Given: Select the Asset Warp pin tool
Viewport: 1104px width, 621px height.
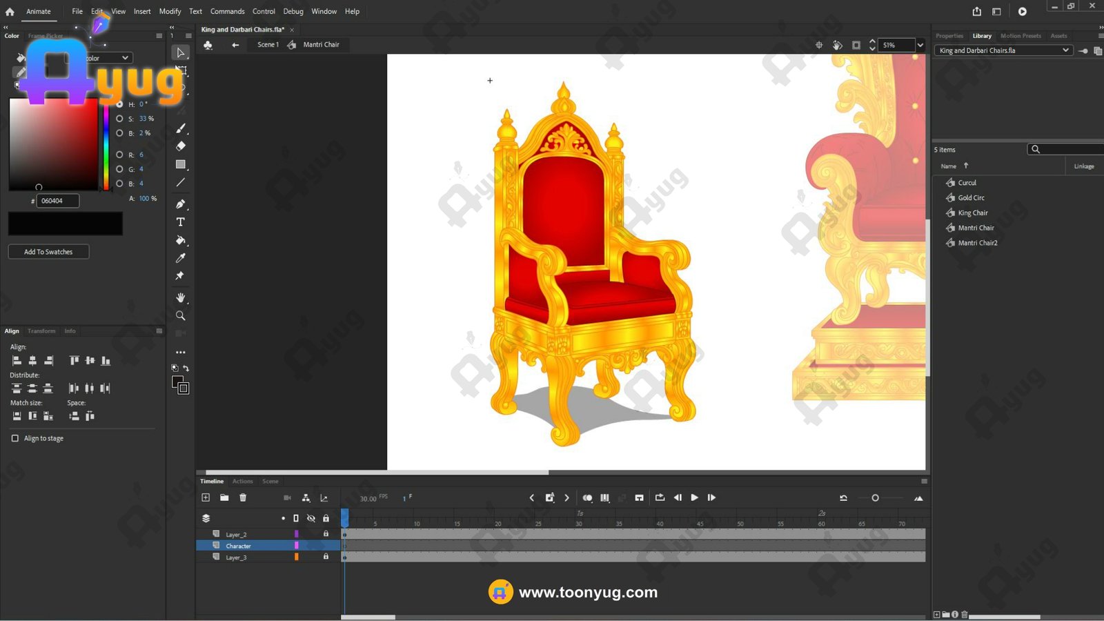Looking at the screenshot, I should 180,276.
